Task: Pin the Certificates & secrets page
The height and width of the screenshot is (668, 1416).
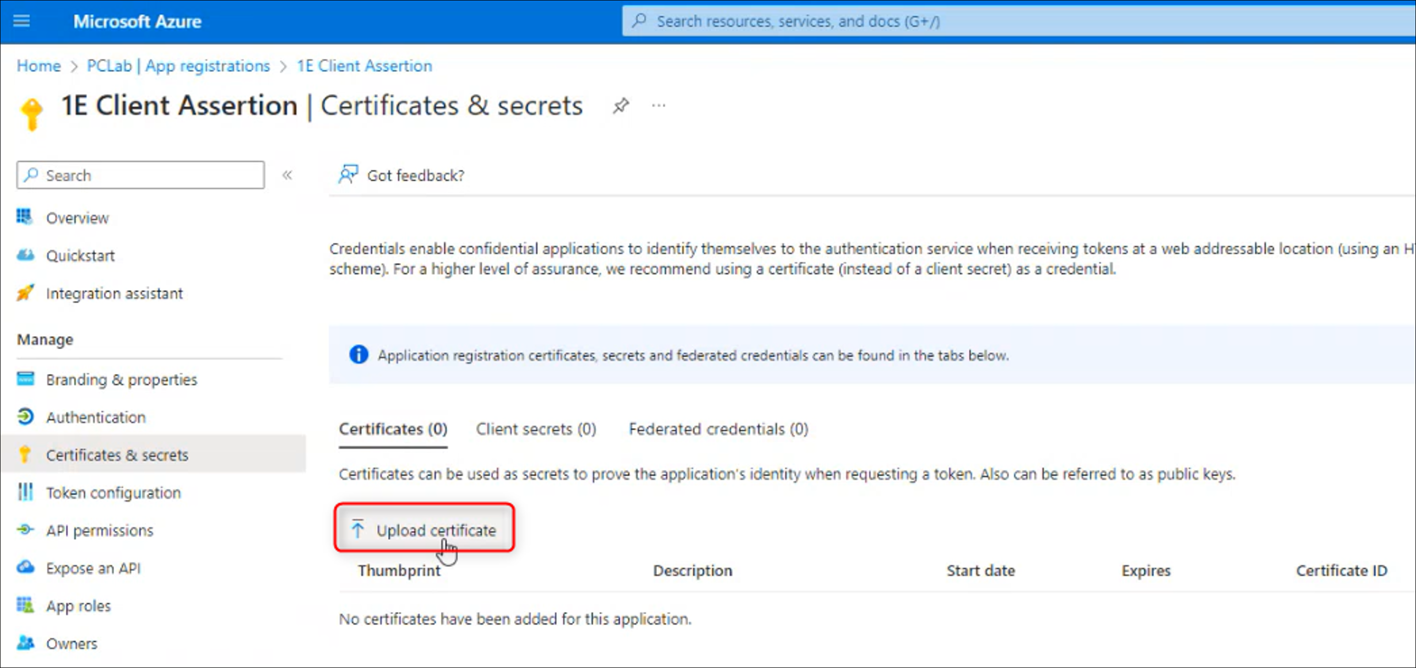Action: [x=620, y=105]
